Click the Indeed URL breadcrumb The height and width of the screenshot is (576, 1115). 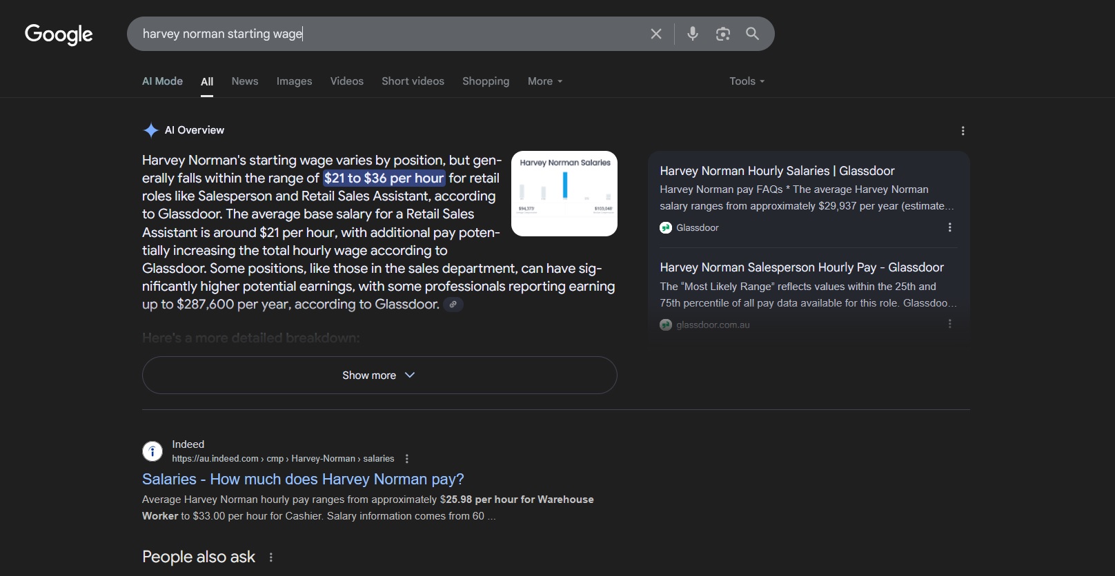283,459
